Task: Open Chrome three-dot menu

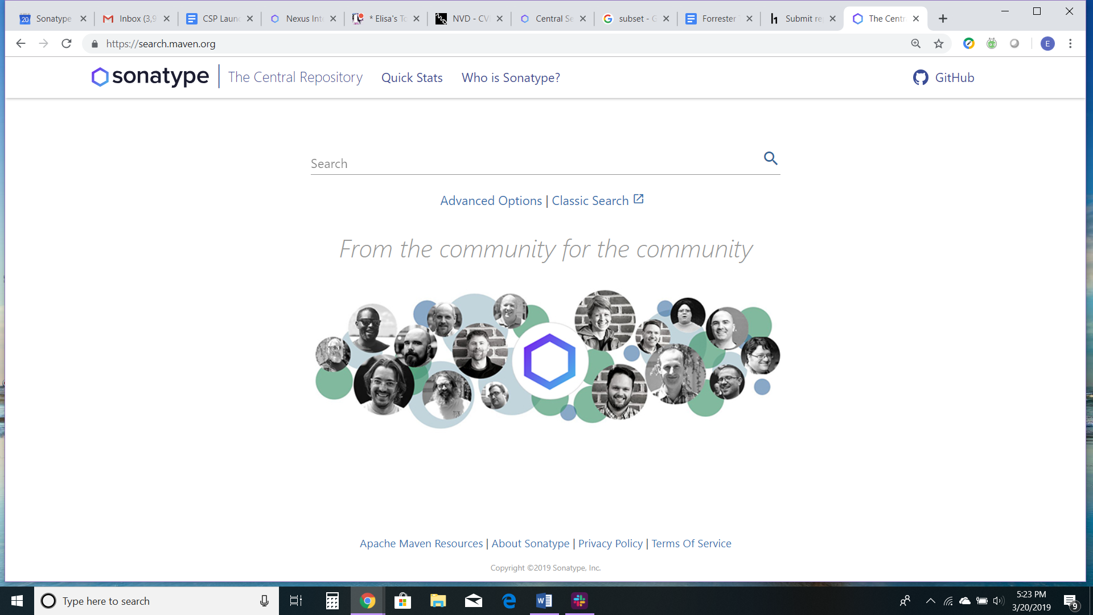Action: pos(1070,44)
